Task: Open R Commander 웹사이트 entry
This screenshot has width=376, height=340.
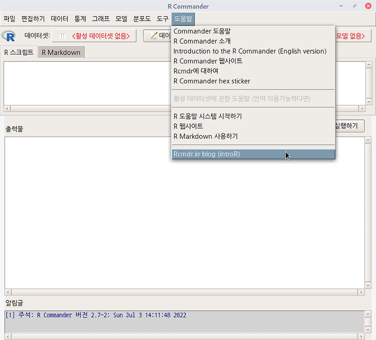Action: 253,61
